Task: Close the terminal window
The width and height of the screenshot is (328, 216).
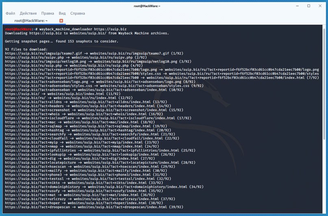Action: (320, 6)
